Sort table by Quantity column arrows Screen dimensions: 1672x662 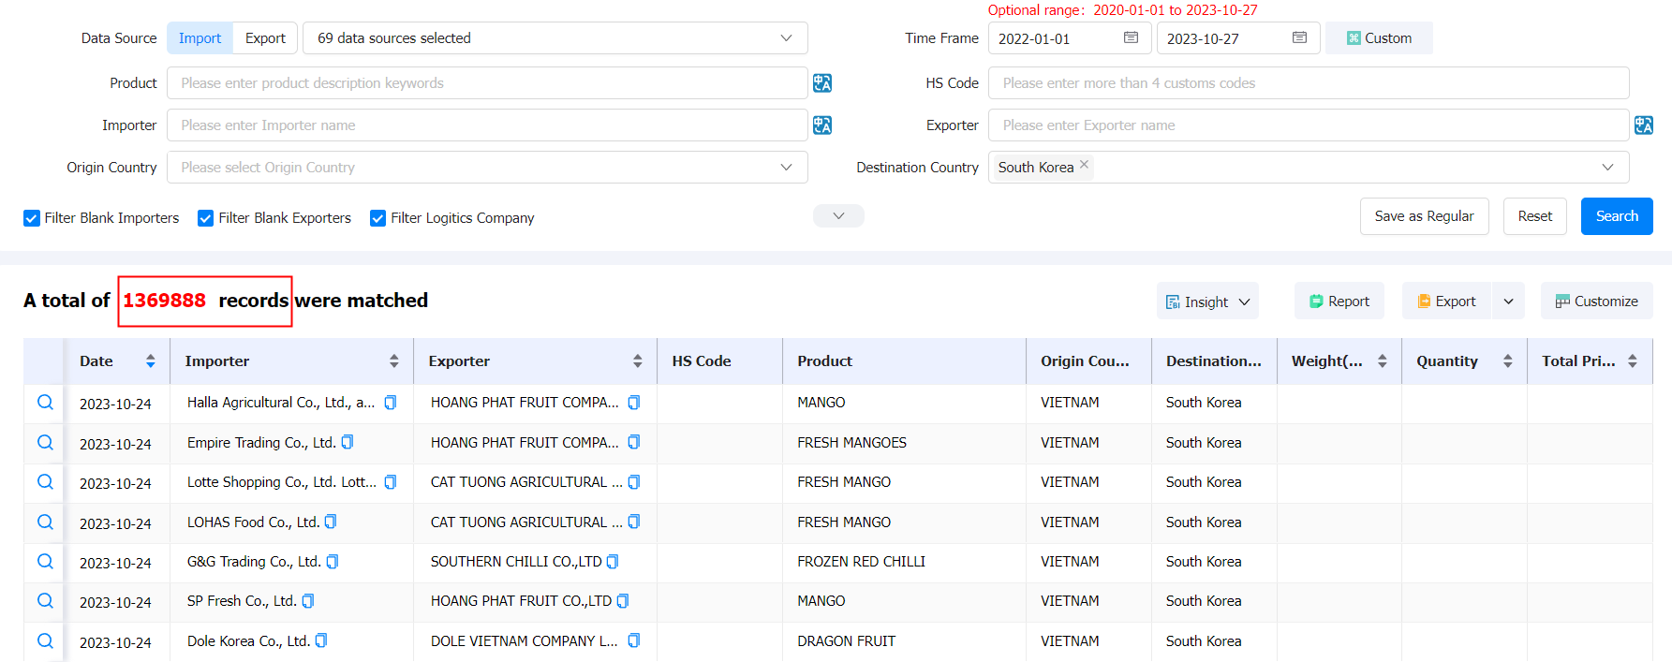pyautogui.click(x=1508, y=361)
